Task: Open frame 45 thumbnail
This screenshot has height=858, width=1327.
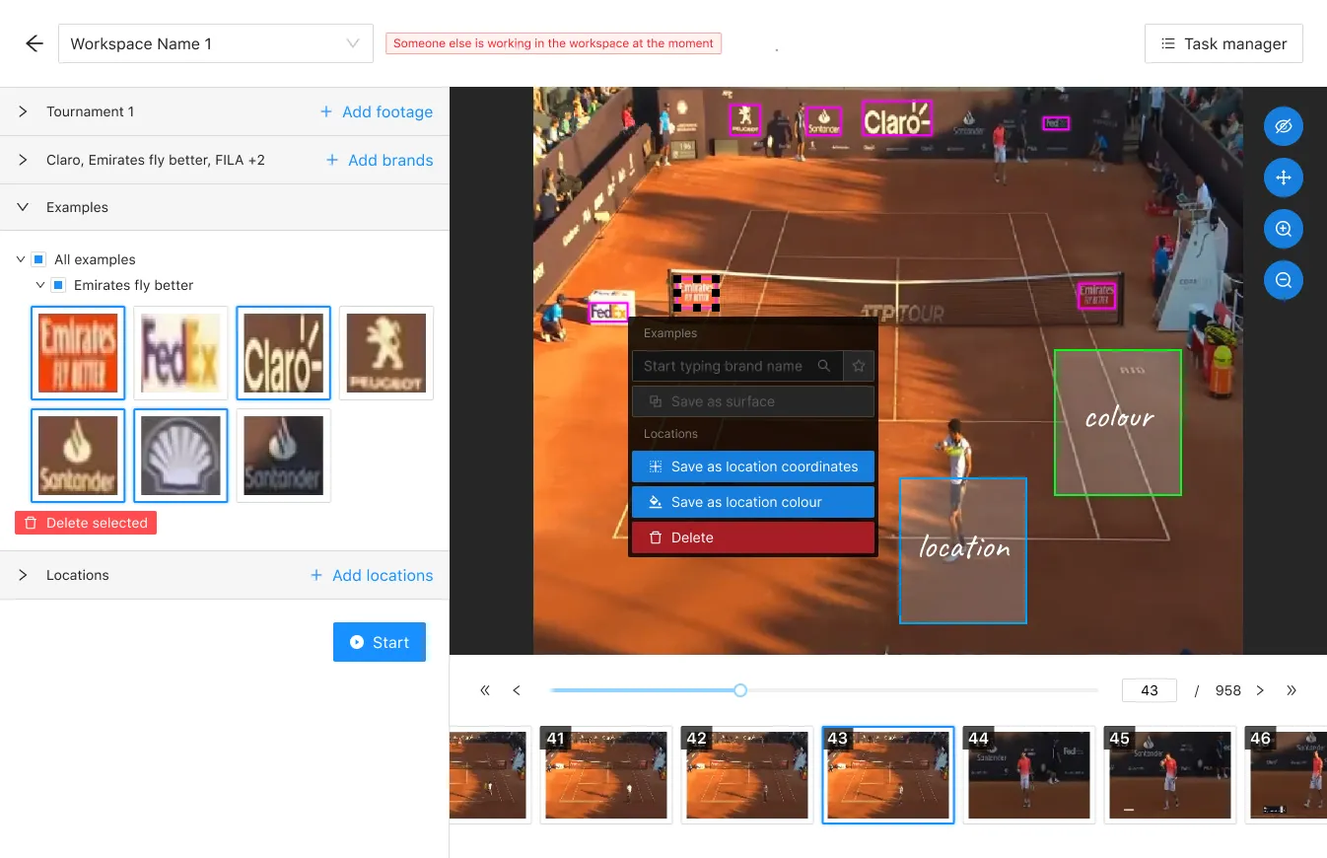Action: 1170,775
